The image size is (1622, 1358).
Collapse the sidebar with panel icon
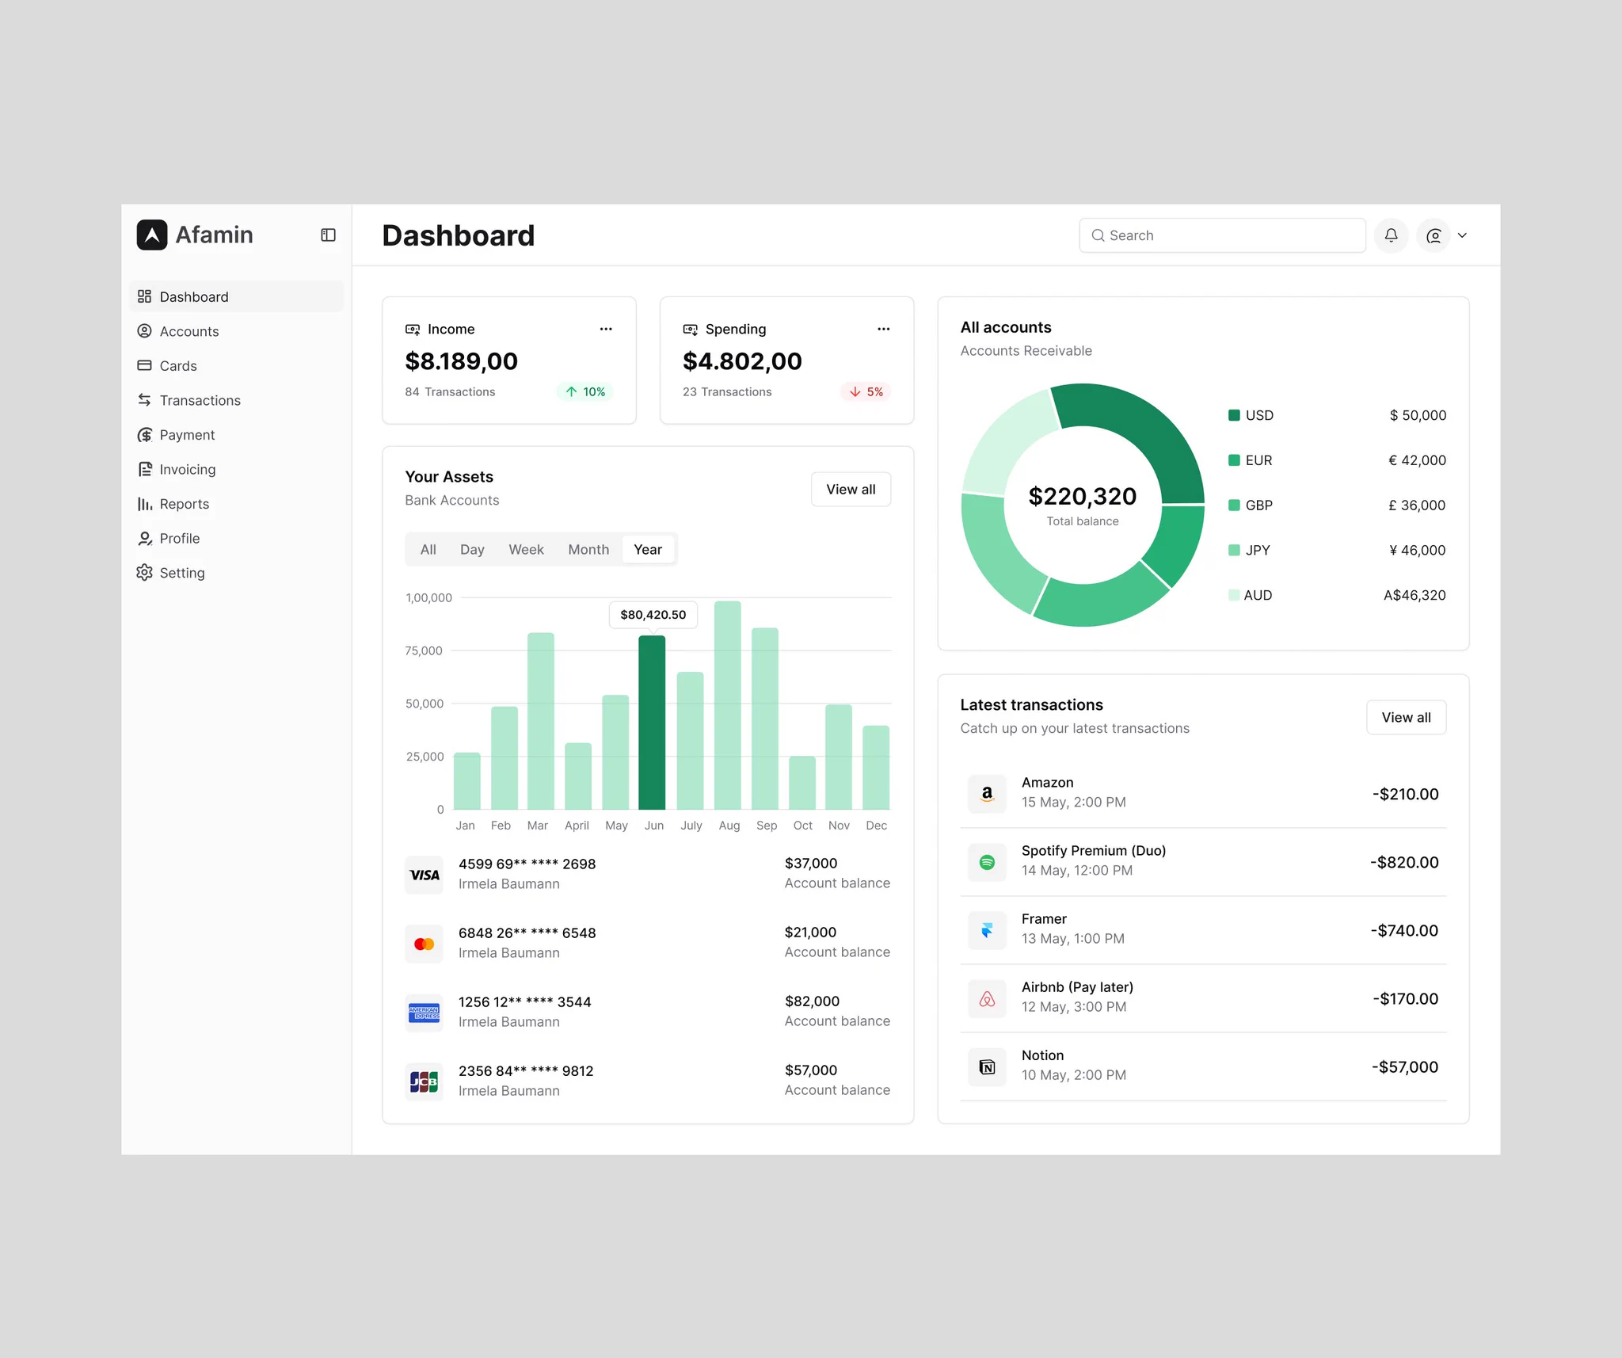click(x=328, y=235)
